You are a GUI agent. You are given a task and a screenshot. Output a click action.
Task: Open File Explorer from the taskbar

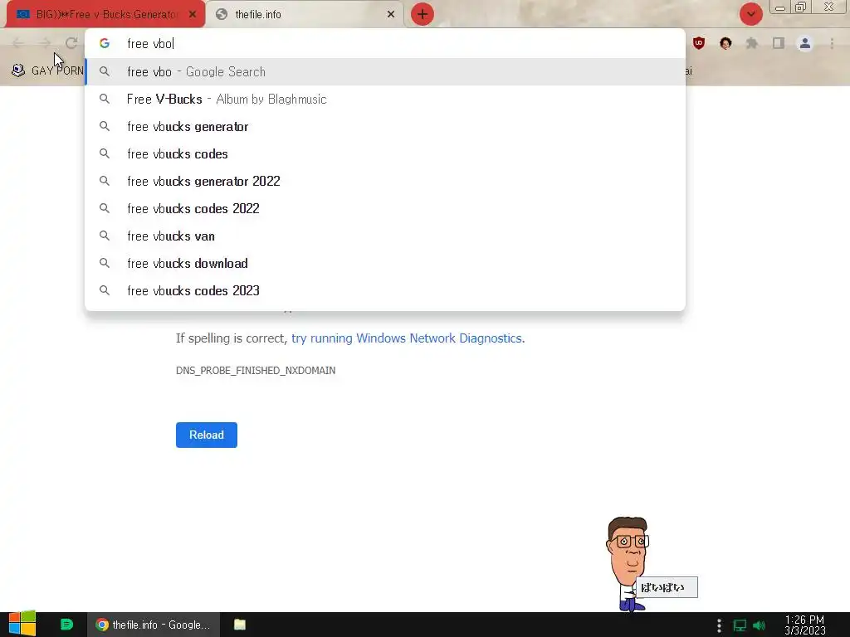(240, 625)
